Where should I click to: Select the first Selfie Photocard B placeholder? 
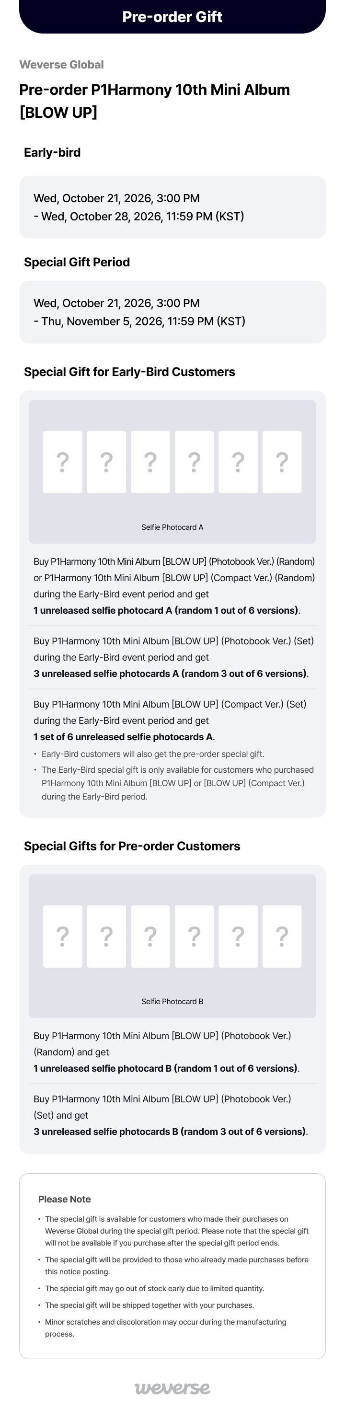[x=63, y=937]
